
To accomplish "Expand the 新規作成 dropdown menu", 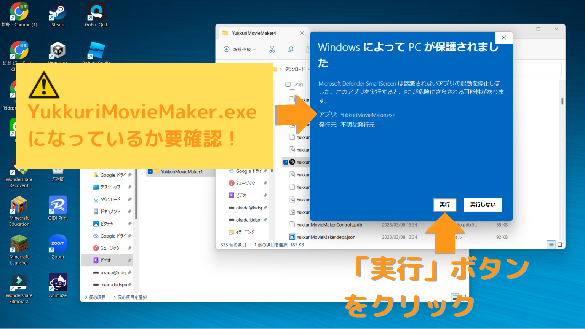I will tap(240, 49).
